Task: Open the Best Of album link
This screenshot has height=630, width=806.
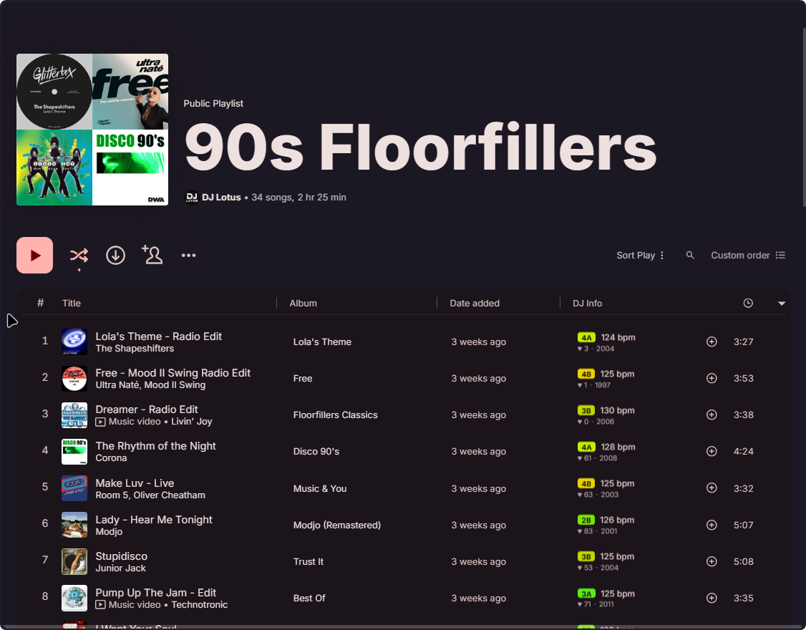Action: click(309, 598)
